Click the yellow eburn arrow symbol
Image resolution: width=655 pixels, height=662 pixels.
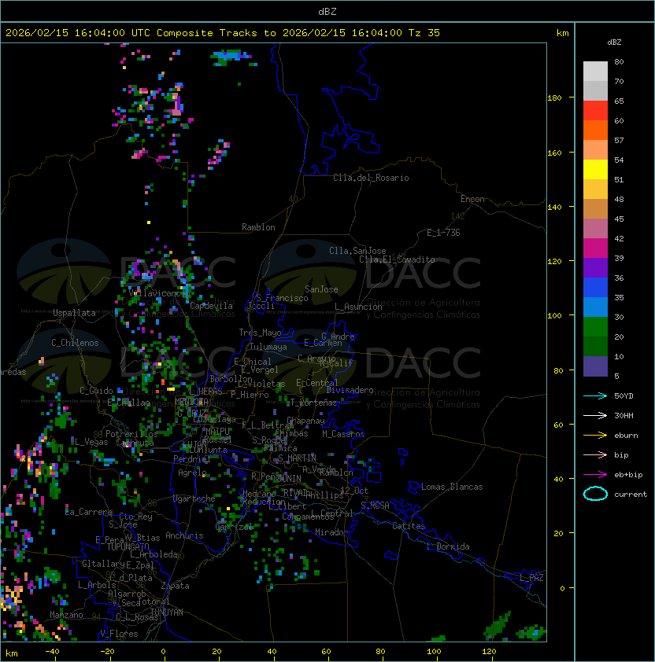click(595, 436)
